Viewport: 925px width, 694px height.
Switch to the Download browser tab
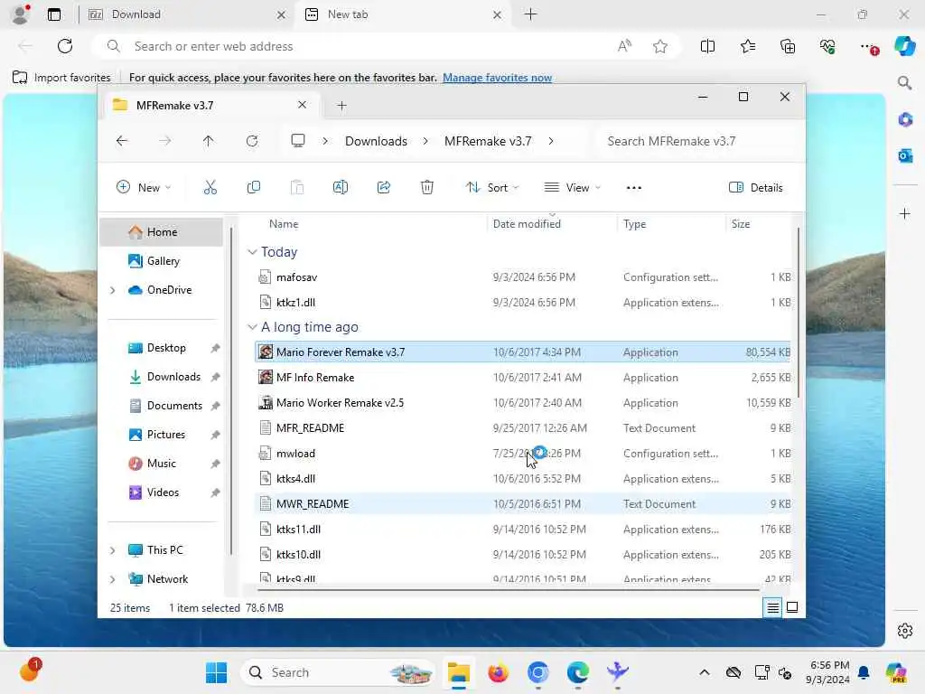tap(185, 14)
